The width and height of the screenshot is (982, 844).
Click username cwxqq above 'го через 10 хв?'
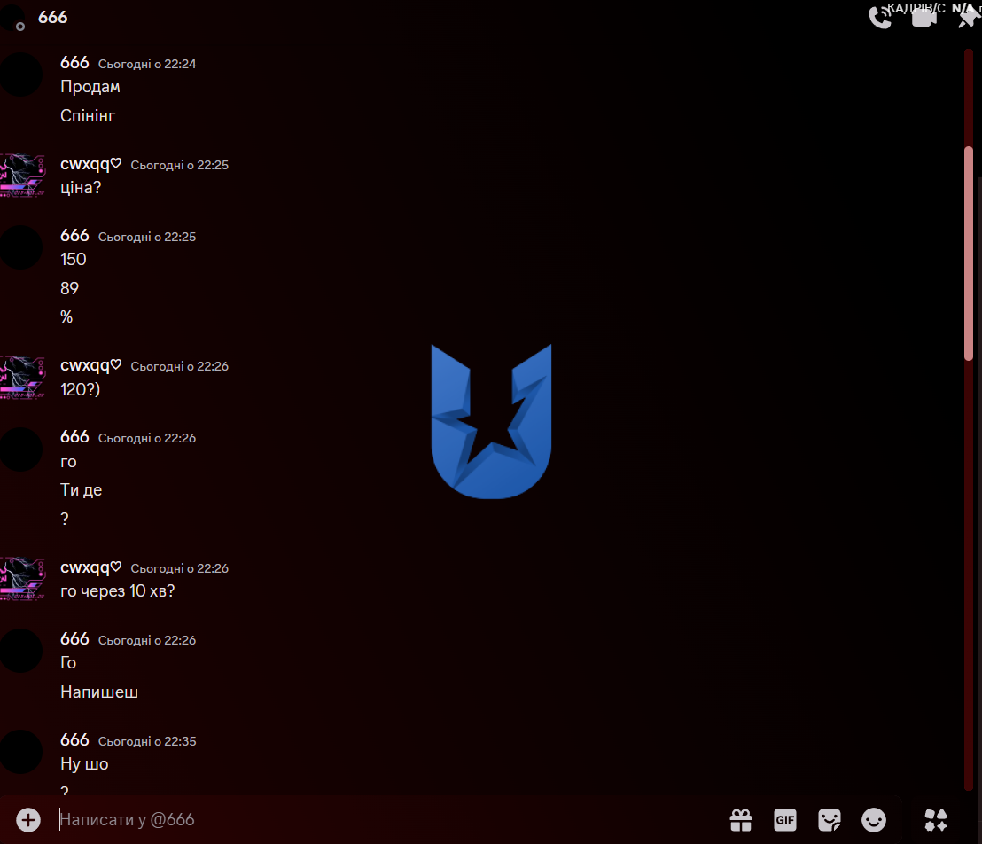click(x=90, y=567)
